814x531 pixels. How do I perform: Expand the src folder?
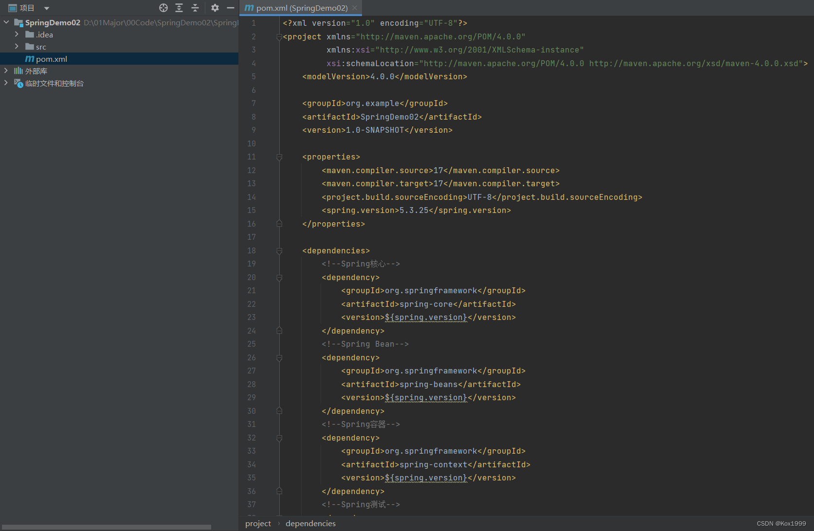(17, 46)
